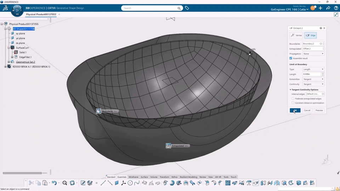The image size is (340, 191).
Task: Click the compass play button icon
Action: (x=17, y=10)
